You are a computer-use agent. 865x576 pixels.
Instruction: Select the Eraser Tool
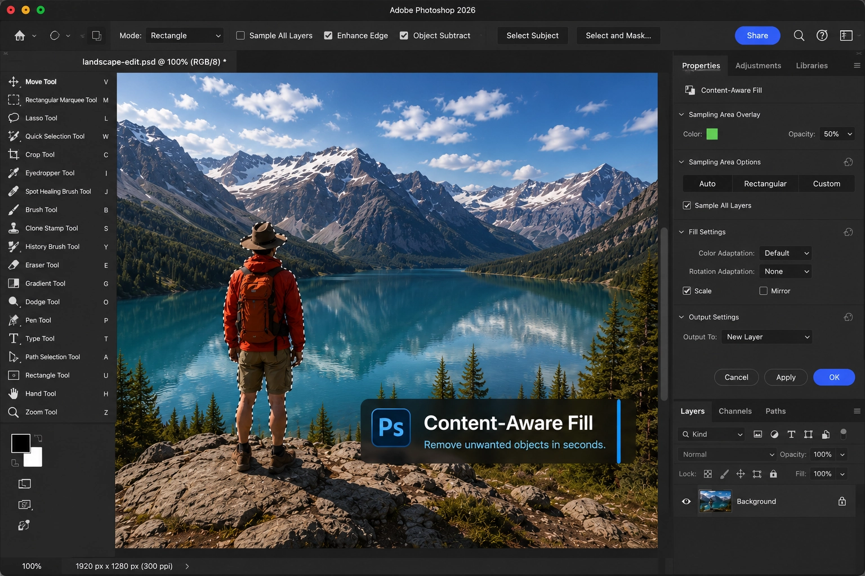[x=57, y=265]
